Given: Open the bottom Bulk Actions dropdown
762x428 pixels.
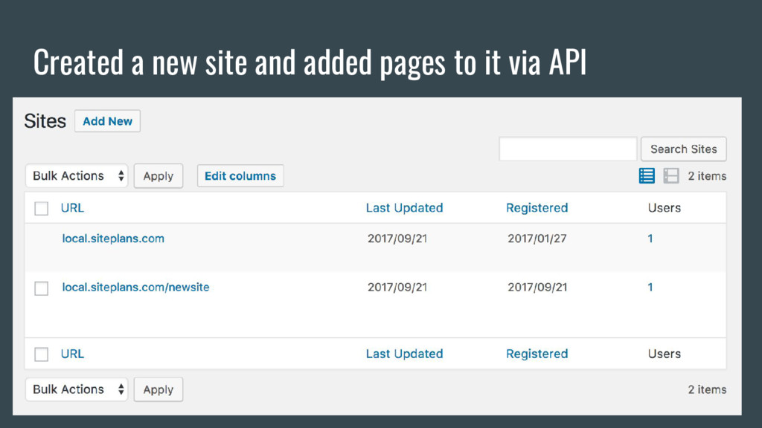Looking at the screenshot, I should (77, 389).
